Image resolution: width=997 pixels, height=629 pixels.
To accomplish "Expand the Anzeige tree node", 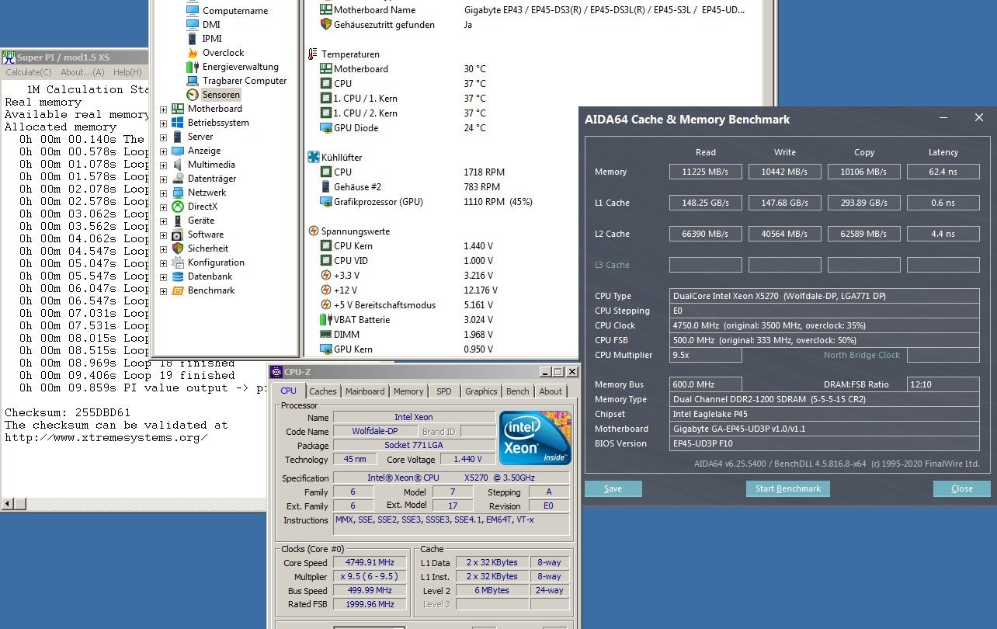I will coord(163,151).
